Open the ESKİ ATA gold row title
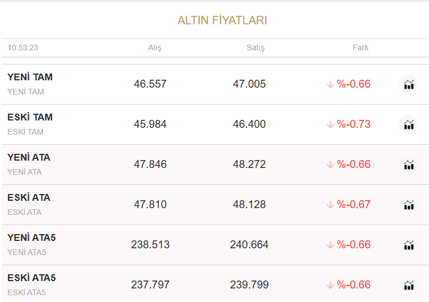This screenshot has width=429, height=302. click(29, 197)
